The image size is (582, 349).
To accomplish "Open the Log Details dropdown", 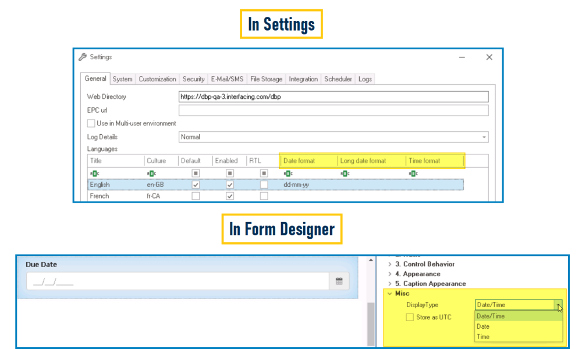I will click(x=484, y=136).
